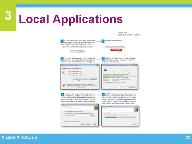
Task: Open 'Click Here to Download Now' link
Action: point(115,47)
